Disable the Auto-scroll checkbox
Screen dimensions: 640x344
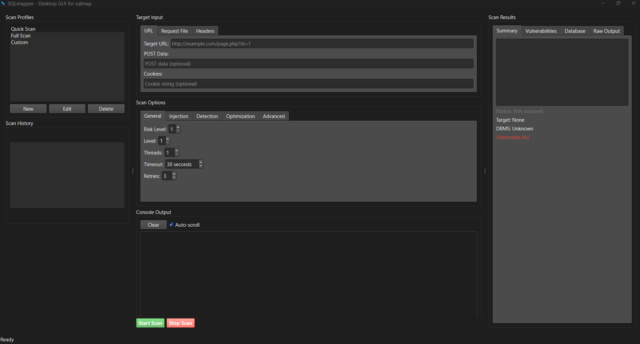(x=171, y=225)
